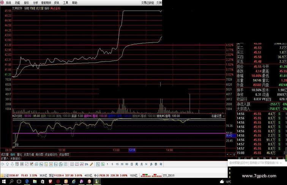The image size is (287, 185).
Task: Click the FL toolbar icon
Action: click(98, 164)
